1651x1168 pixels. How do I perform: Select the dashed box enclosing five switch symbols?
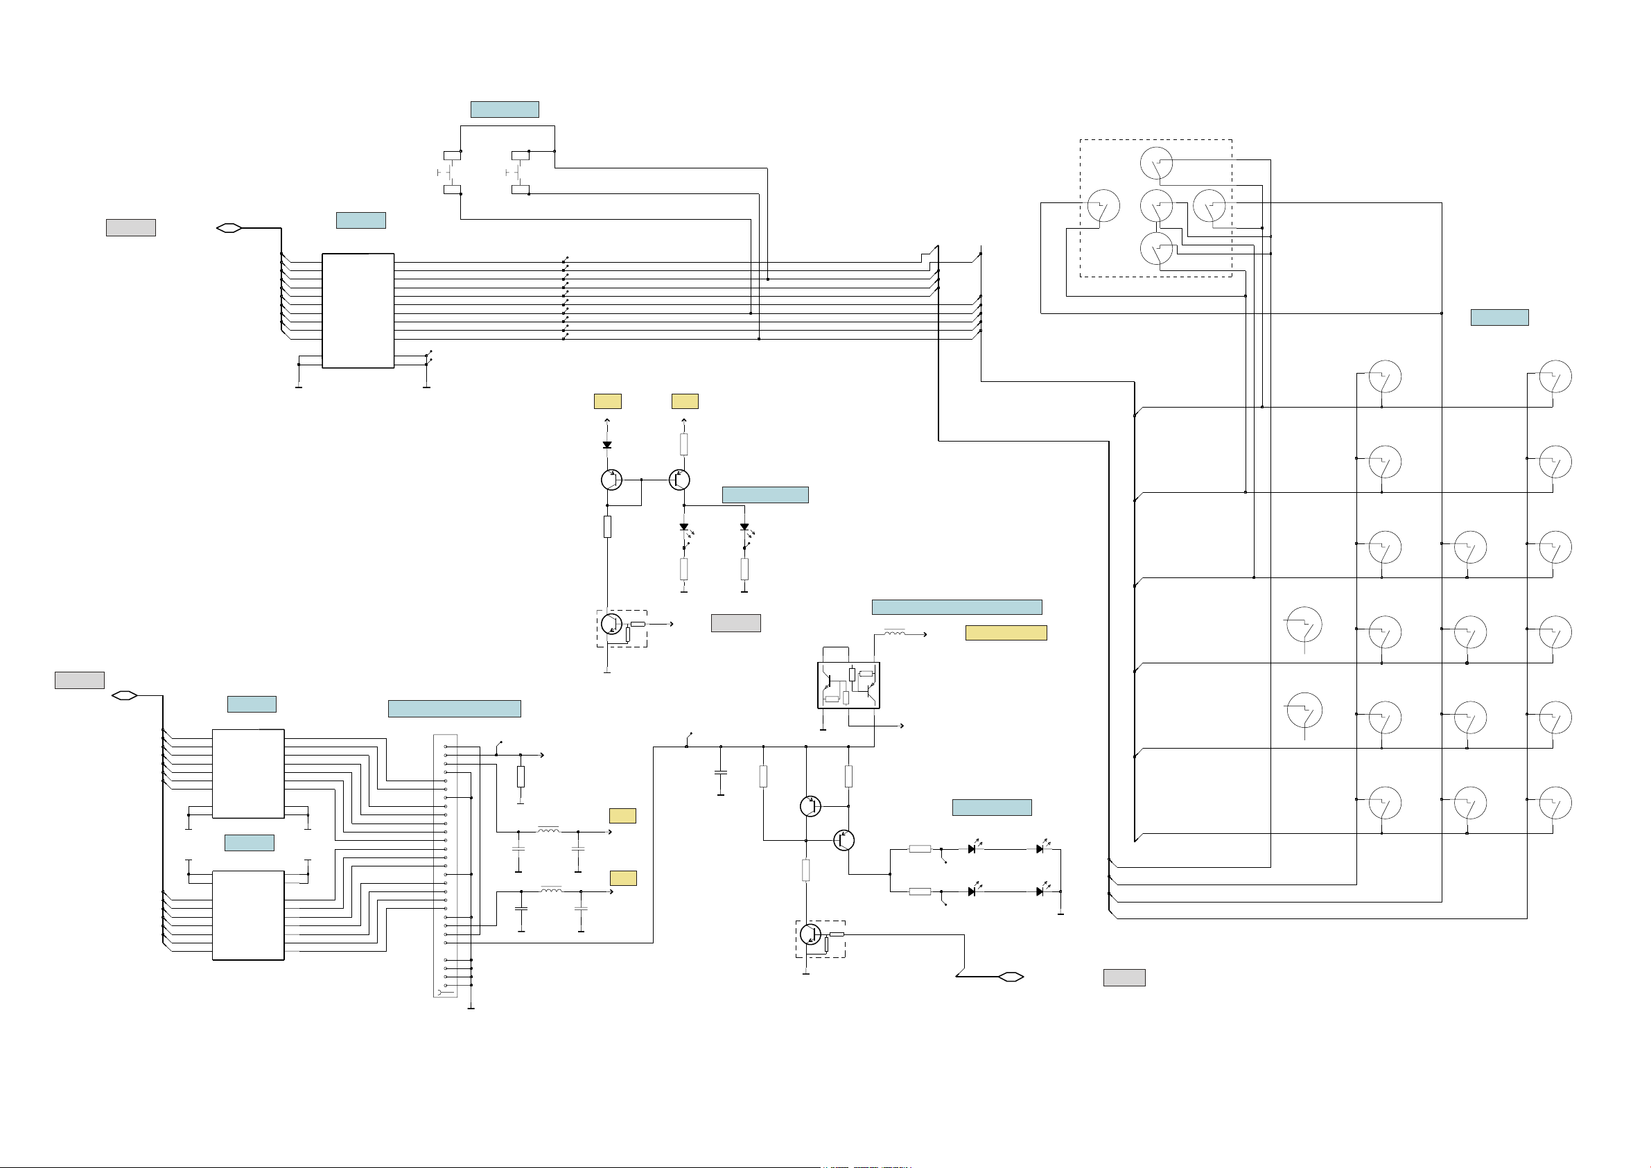coord(1155,208)
